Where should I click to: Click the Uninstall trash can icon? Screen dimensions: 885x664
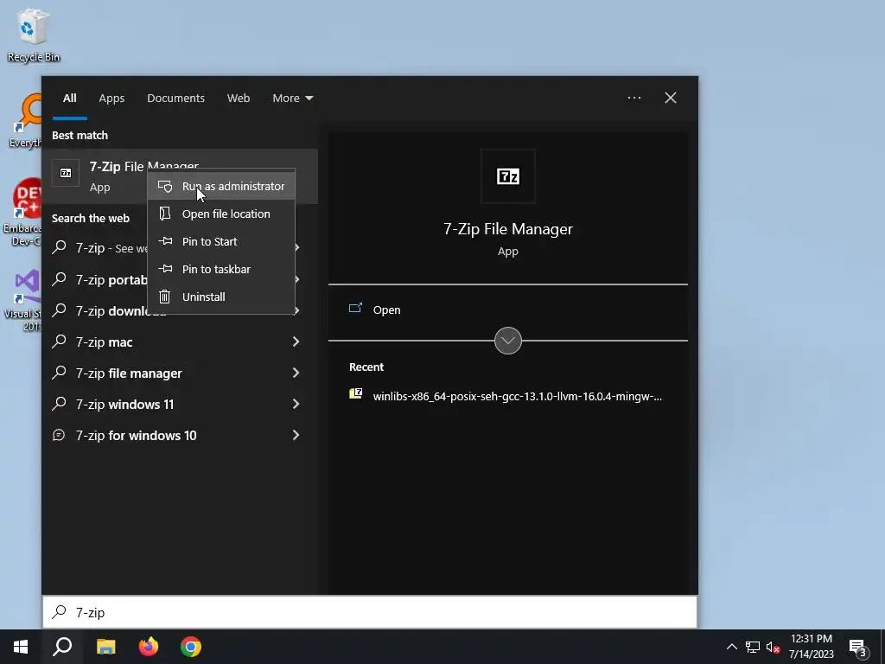click(165, 297)
